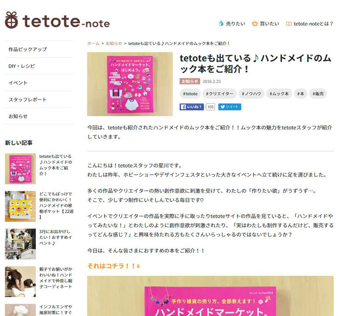The image size is (338, 316).
Task: Select the #ムック本 tag
Action: [279, 94]
